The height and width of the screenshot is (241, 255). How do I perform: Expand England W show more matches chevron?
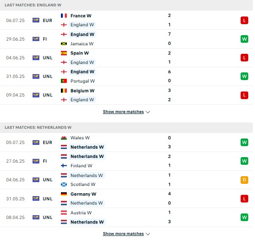[x=148, y=112]
